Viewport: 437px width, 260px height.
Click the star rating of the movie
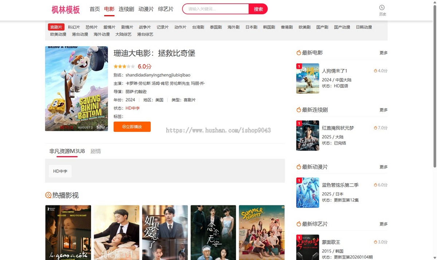click(124, 67)
